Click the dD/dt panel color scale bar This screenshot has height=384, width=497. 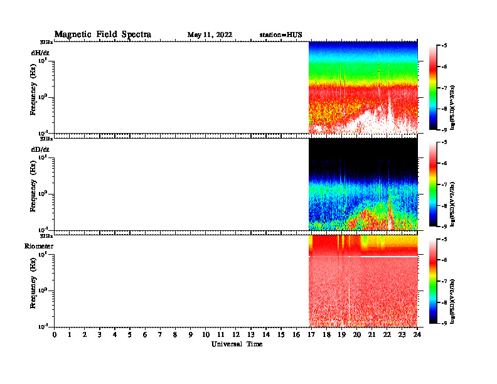(x=433, y=184)
